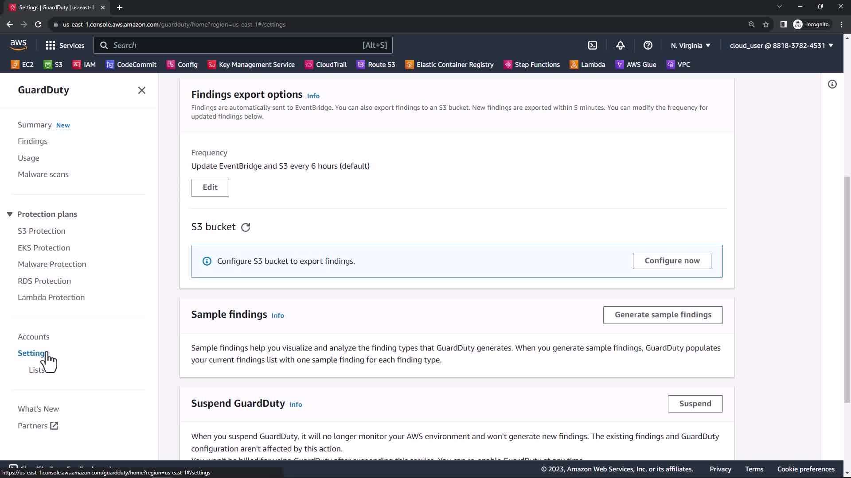This screenshot has width=851, height=478.
Task: Click the AWS search input field
Action: click(x=235, y=45)
